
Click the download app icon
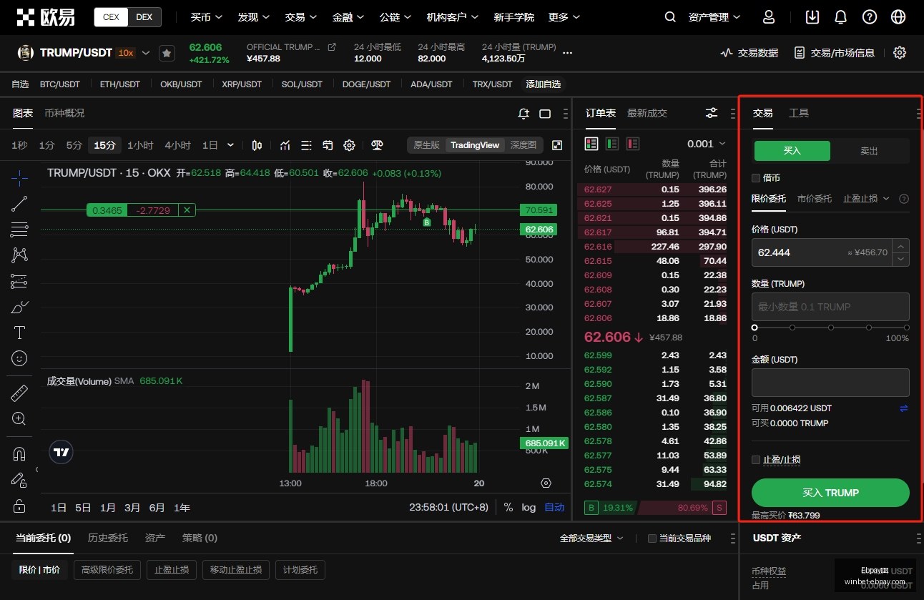(x=812, y=17)
